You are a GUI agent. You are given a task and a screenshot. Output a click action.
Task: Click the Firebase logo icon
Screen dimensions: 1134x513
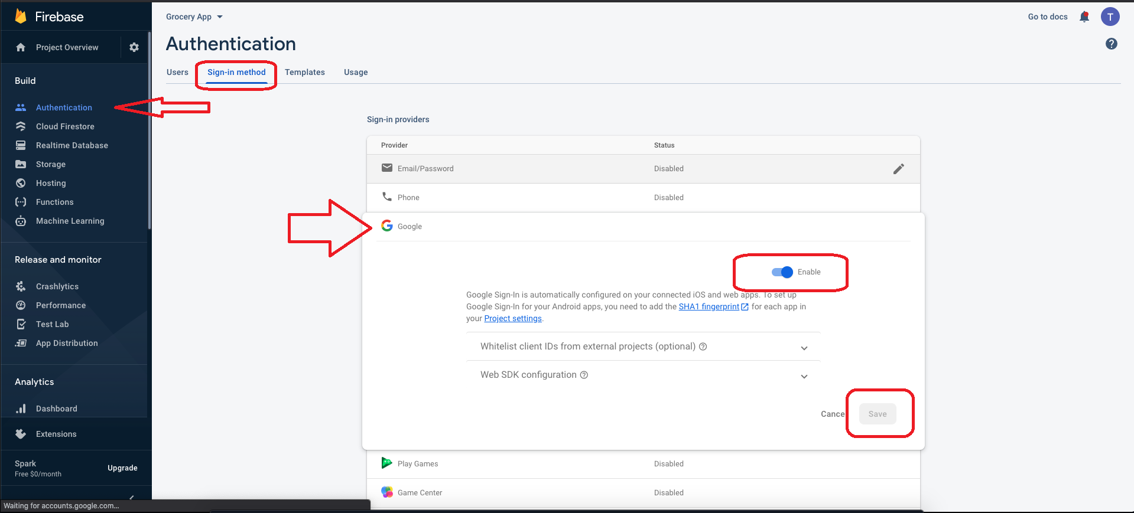[x=21, y=17]
